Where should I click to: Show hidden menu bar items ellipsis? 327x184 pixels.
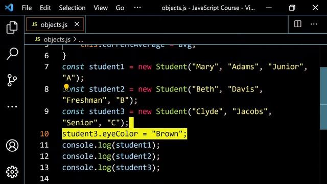137,8
